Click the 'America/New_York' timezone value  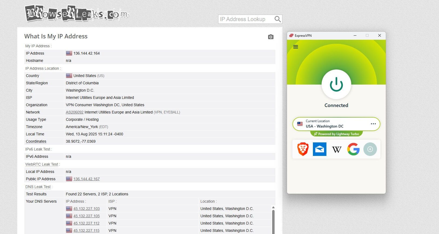tap(82, 127)
